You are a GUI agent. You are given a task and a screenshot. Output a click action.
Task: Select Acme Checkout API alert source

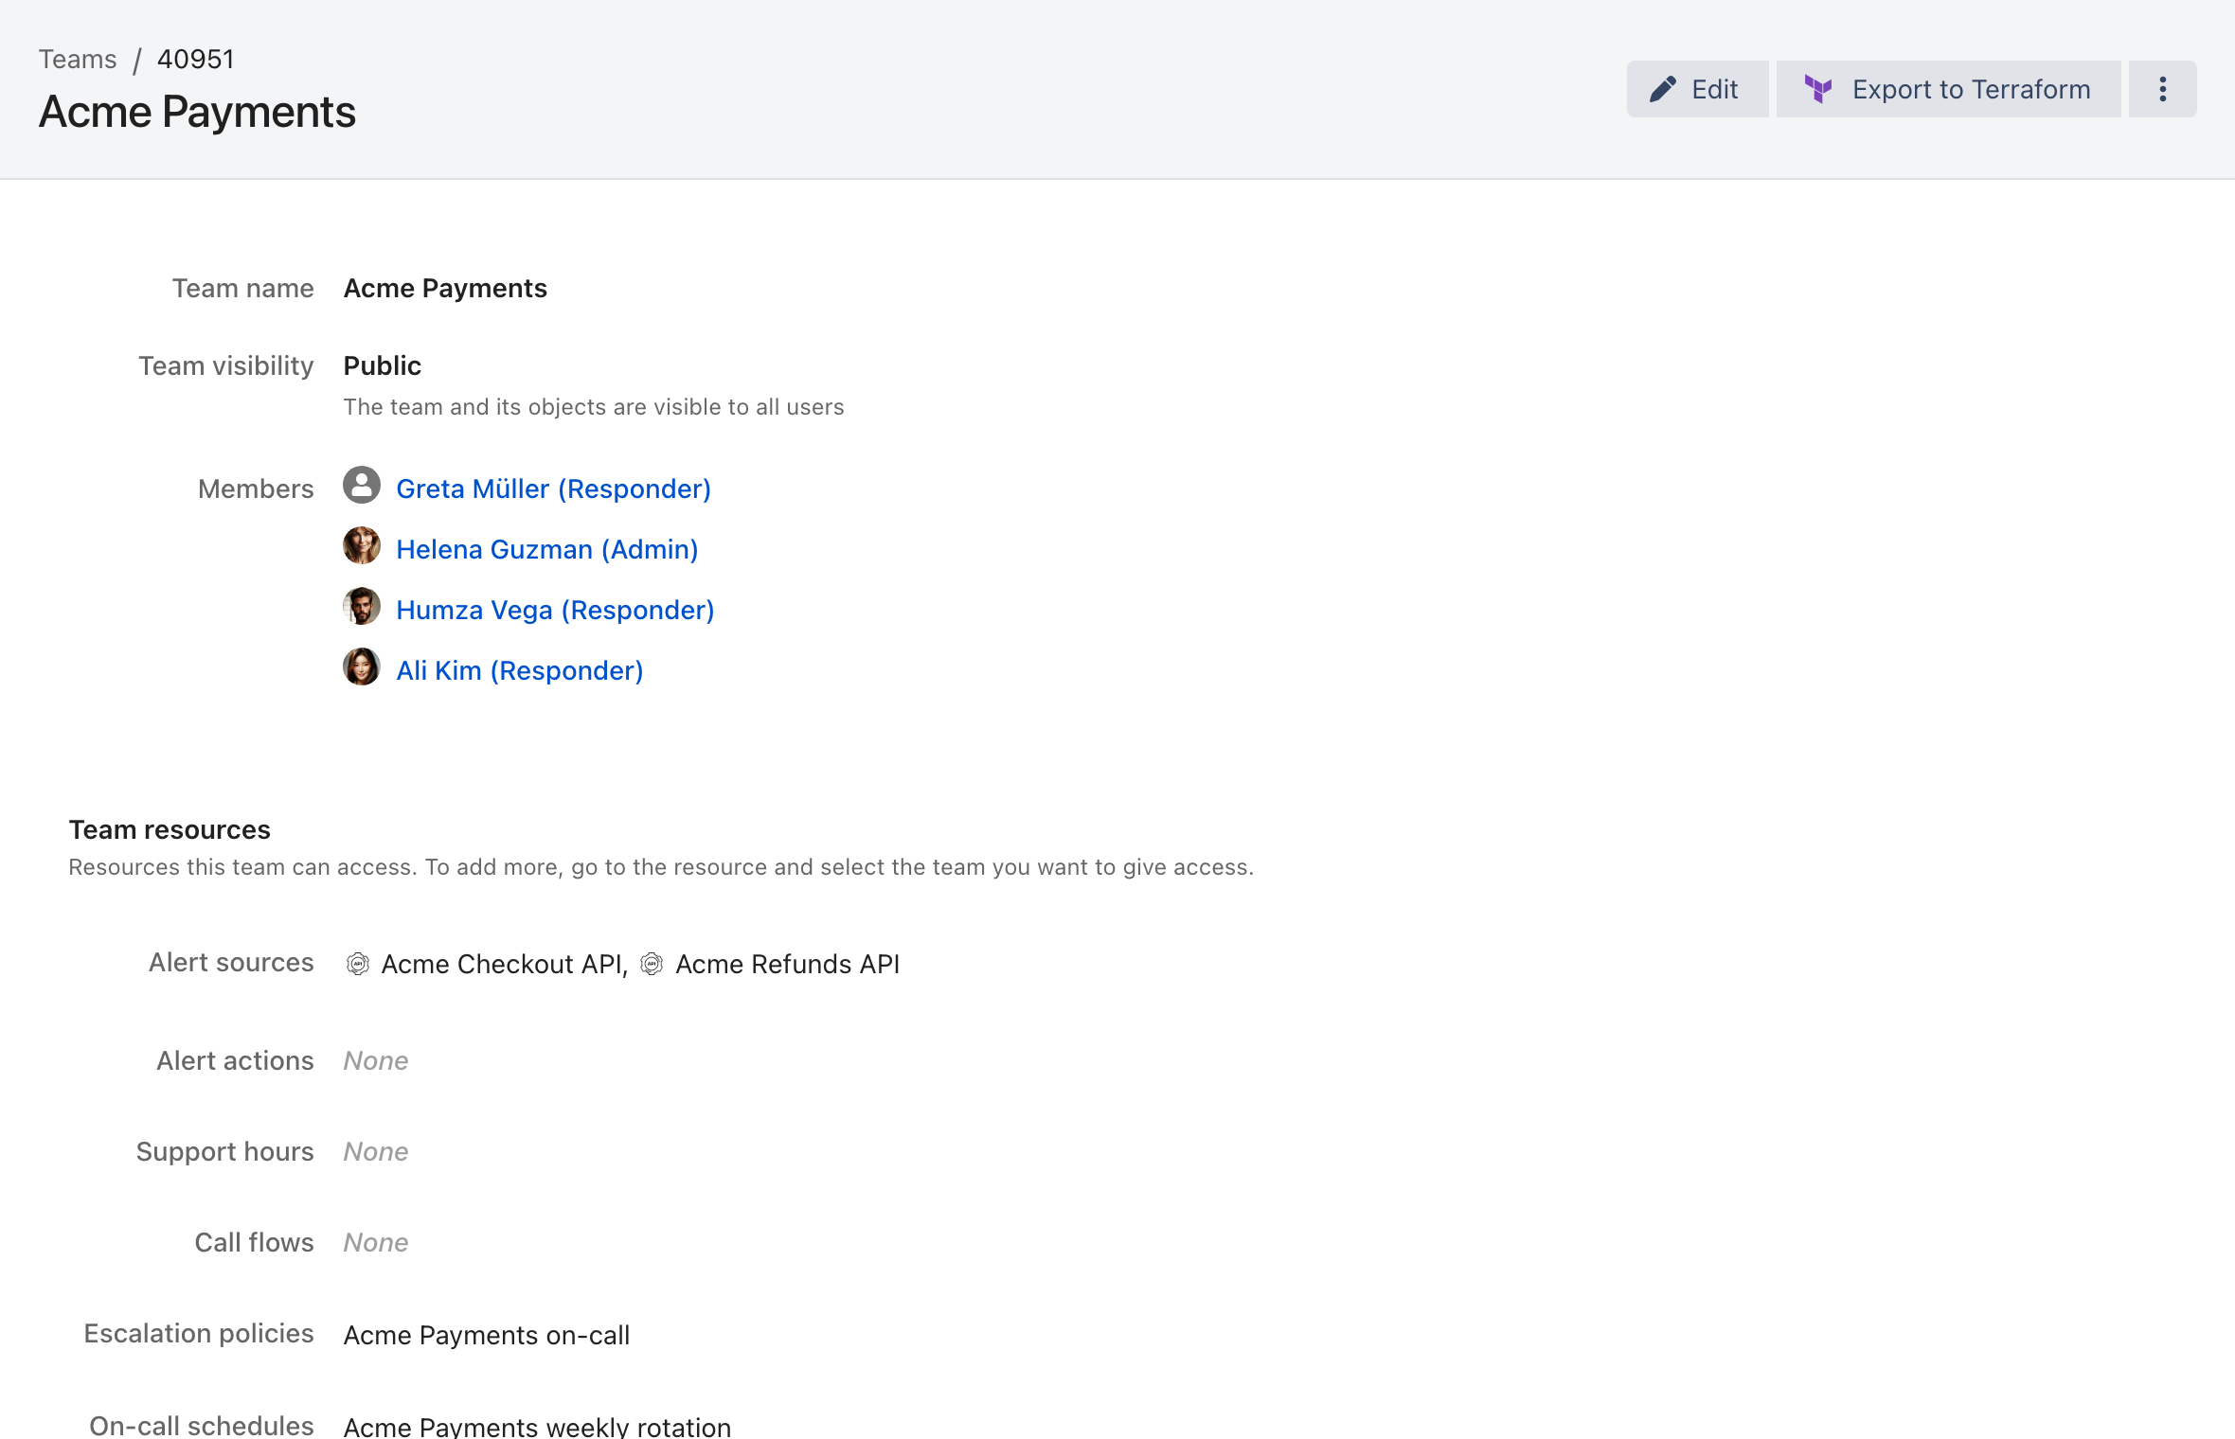[502, 964]
